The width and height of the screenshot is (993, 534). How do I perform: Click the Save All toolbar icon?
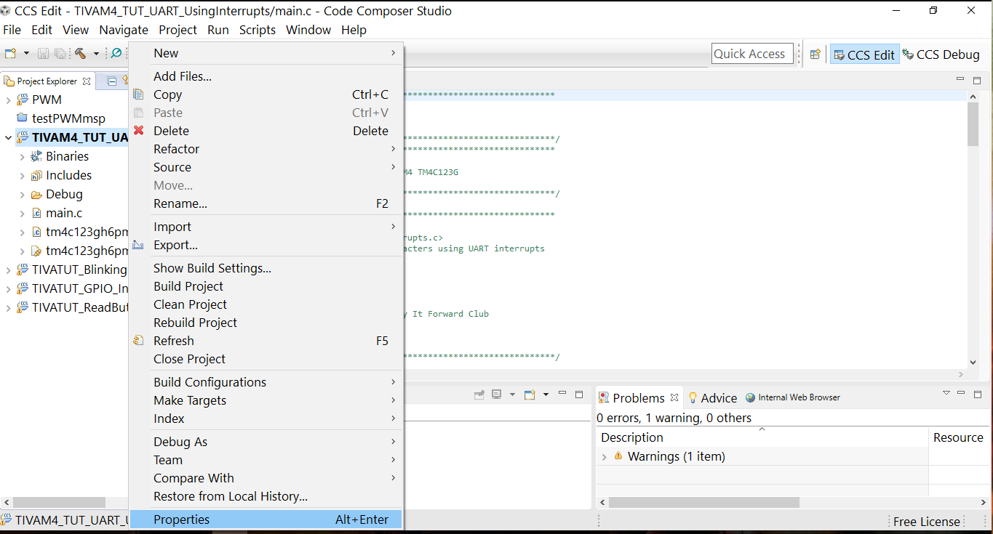[x=60, y=54]
